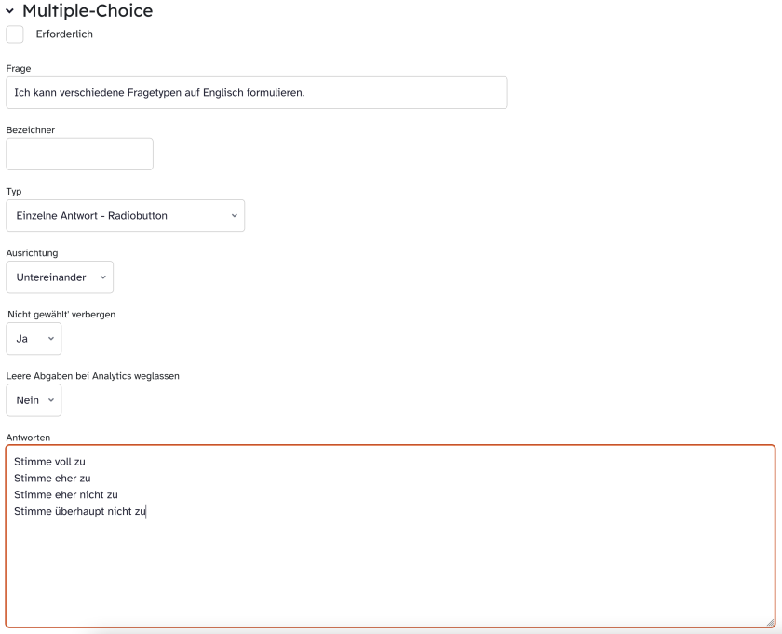Image resolution: width=782 pixels, height=634 pixels.
Task: Open the 'Nicht gewählt' verbergen dropdown
Action: [34, 339]
